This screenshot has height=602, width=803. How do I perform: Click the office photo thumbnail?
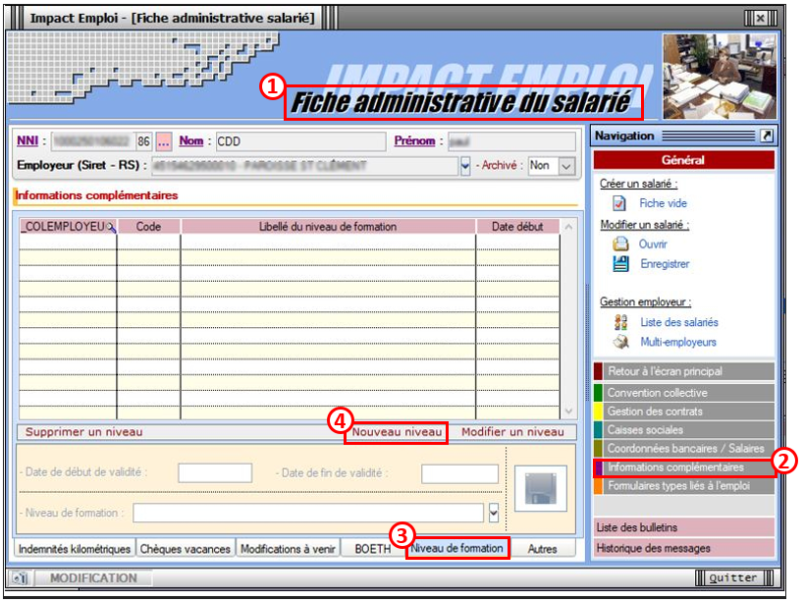coord(719,77)
